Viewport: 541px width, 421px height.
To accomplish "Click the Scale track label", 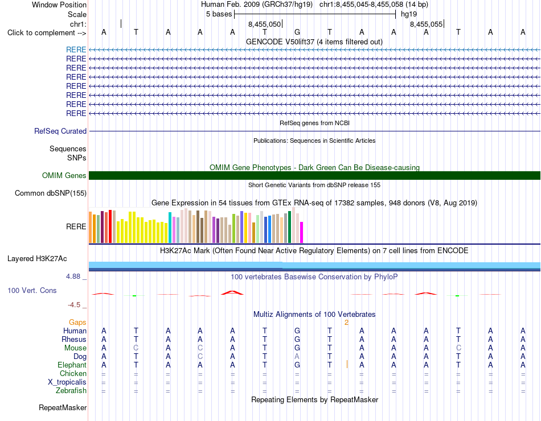I will [77, 14].
